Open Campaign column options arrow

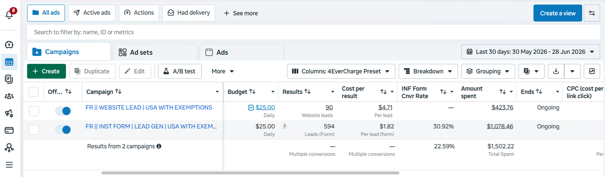click(x=217, y=92)
